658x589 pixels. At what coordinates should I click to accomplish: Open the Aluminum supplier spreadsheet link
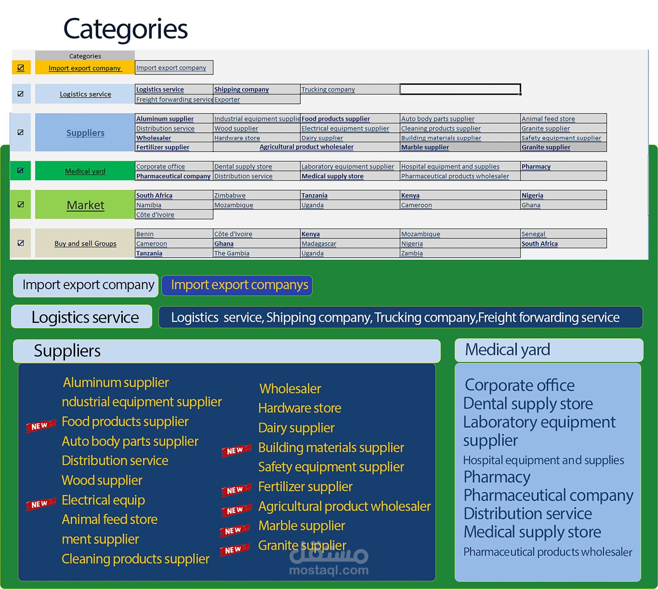[164, 119]
